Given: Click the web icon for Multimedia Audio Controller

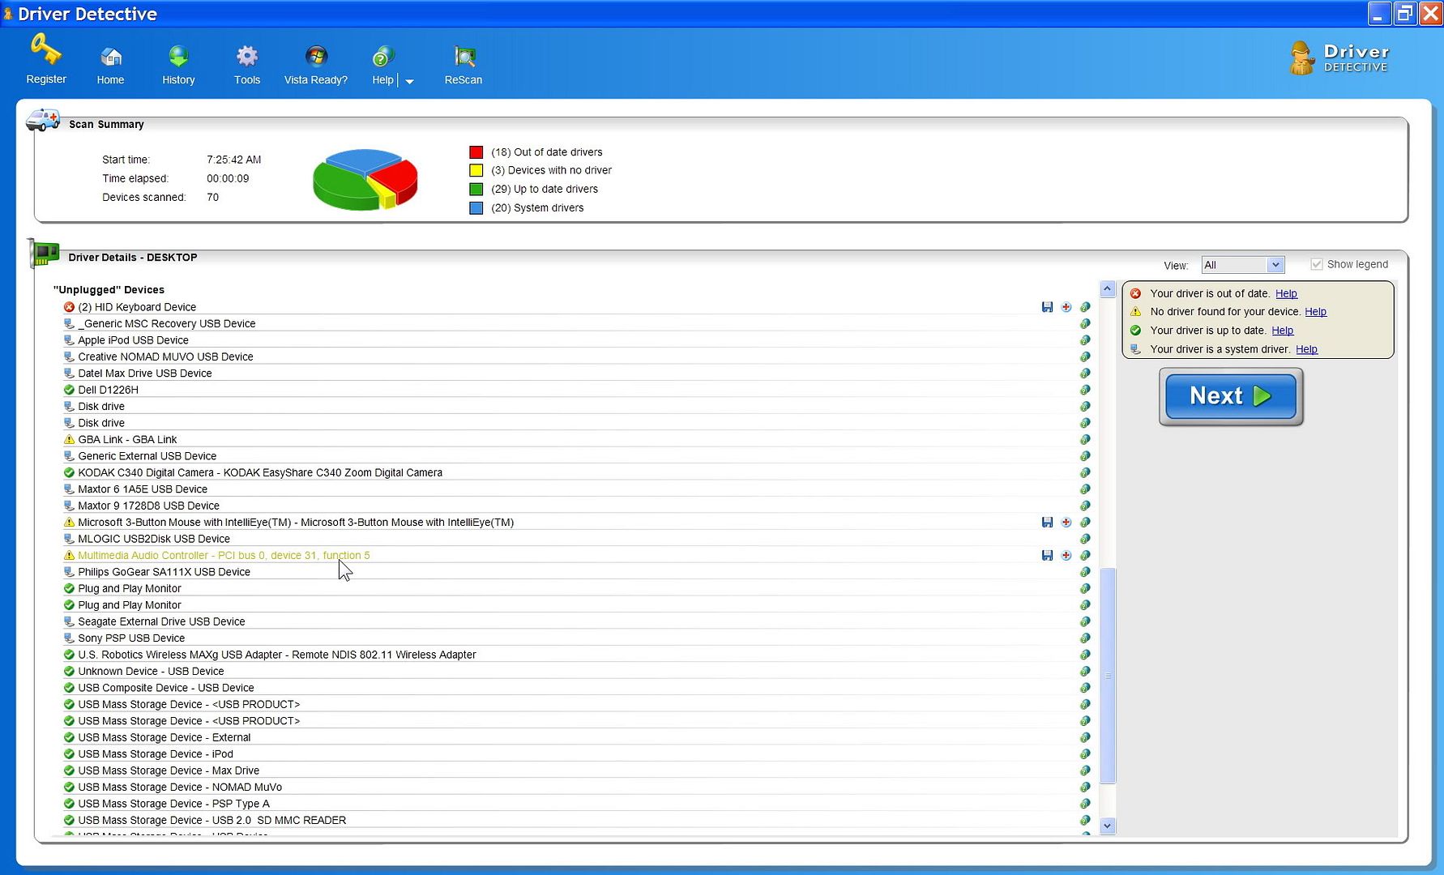Looking at the screenshot, I should pyautogui.click(x=1085, y=556).
